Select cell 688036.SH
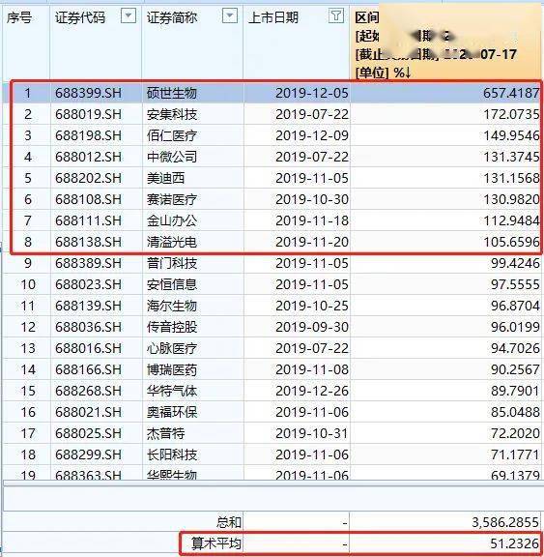 point(88,327)
